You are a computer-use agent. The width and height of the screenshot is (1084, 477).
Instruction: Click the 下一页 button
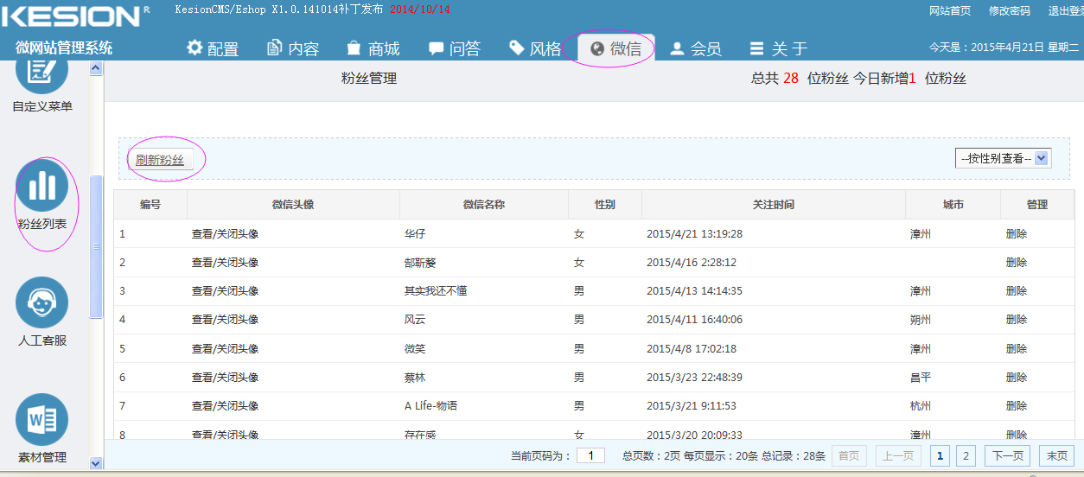click(x=1008, y=456)
